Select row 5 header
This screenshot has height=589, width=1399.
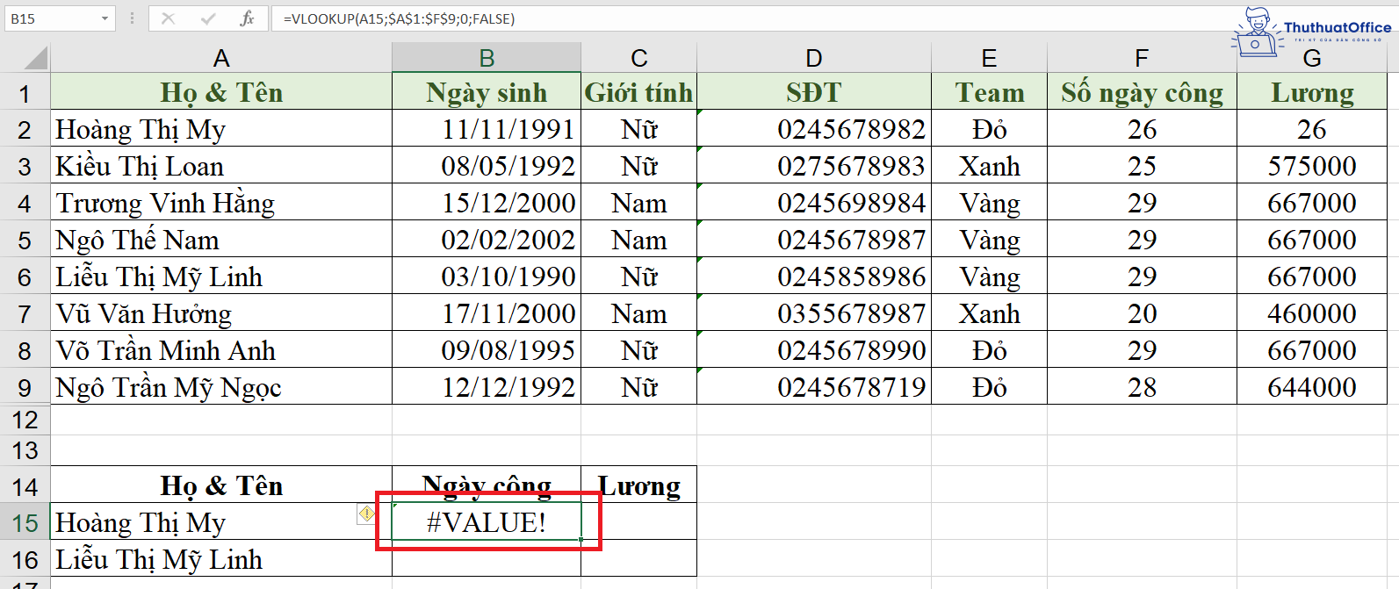[25, 241]
